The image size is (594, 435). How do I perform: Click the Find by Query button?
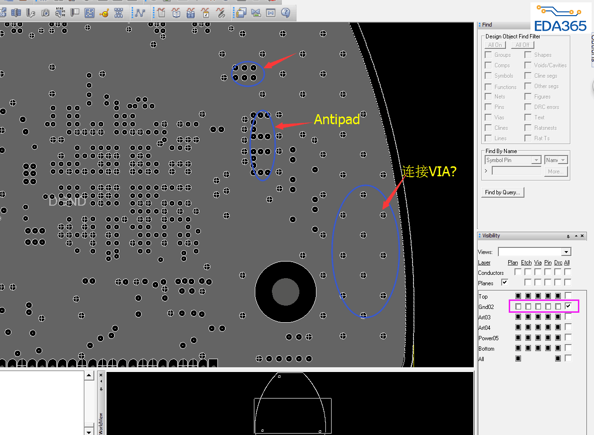(503, 192)
